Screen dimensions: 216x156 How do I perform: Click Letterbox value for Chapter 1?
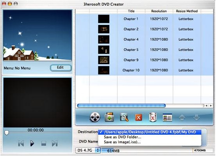pos(186,19)
